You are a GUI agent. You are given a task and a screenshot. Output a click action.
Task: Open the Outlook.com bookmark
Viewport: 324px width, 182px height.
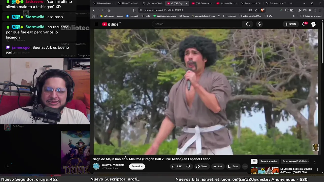(111, 16)
